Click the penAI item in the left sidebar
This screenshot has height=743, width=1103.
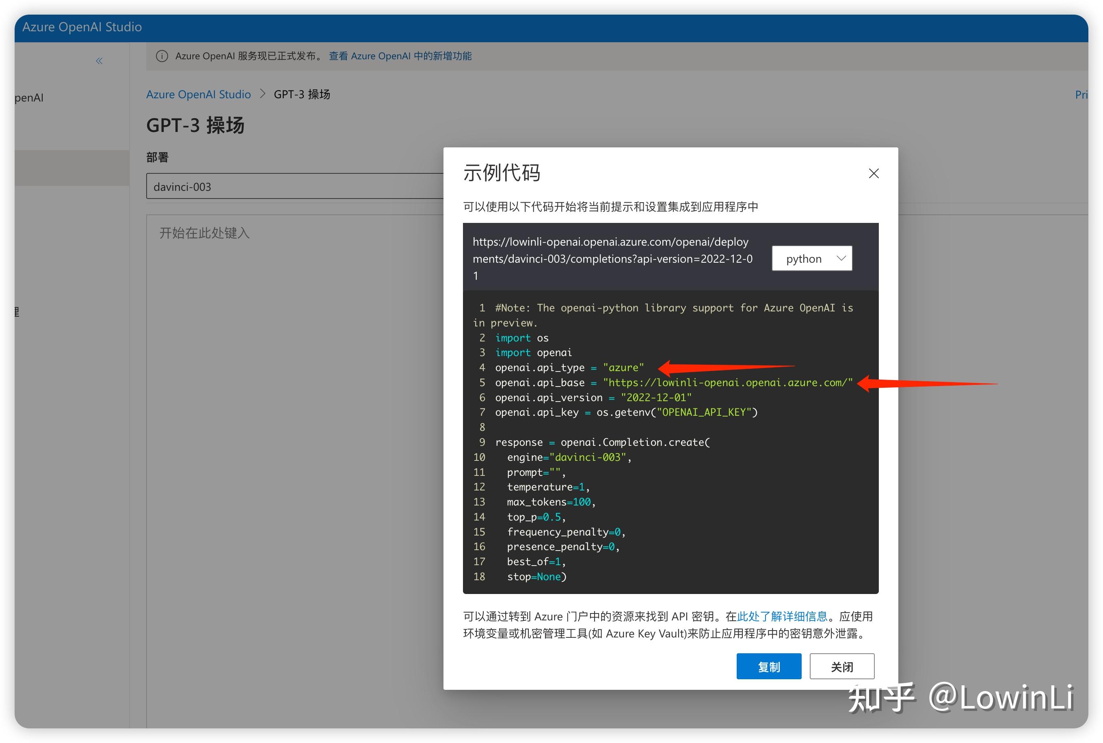pyautogui.click(x=29, y=97)
